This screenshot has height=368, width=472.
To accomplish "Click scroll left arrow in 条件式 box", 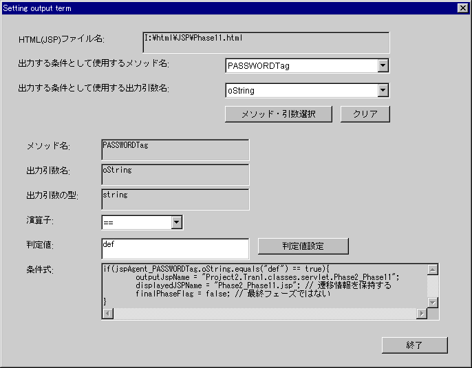I will (x=108, y=314).
